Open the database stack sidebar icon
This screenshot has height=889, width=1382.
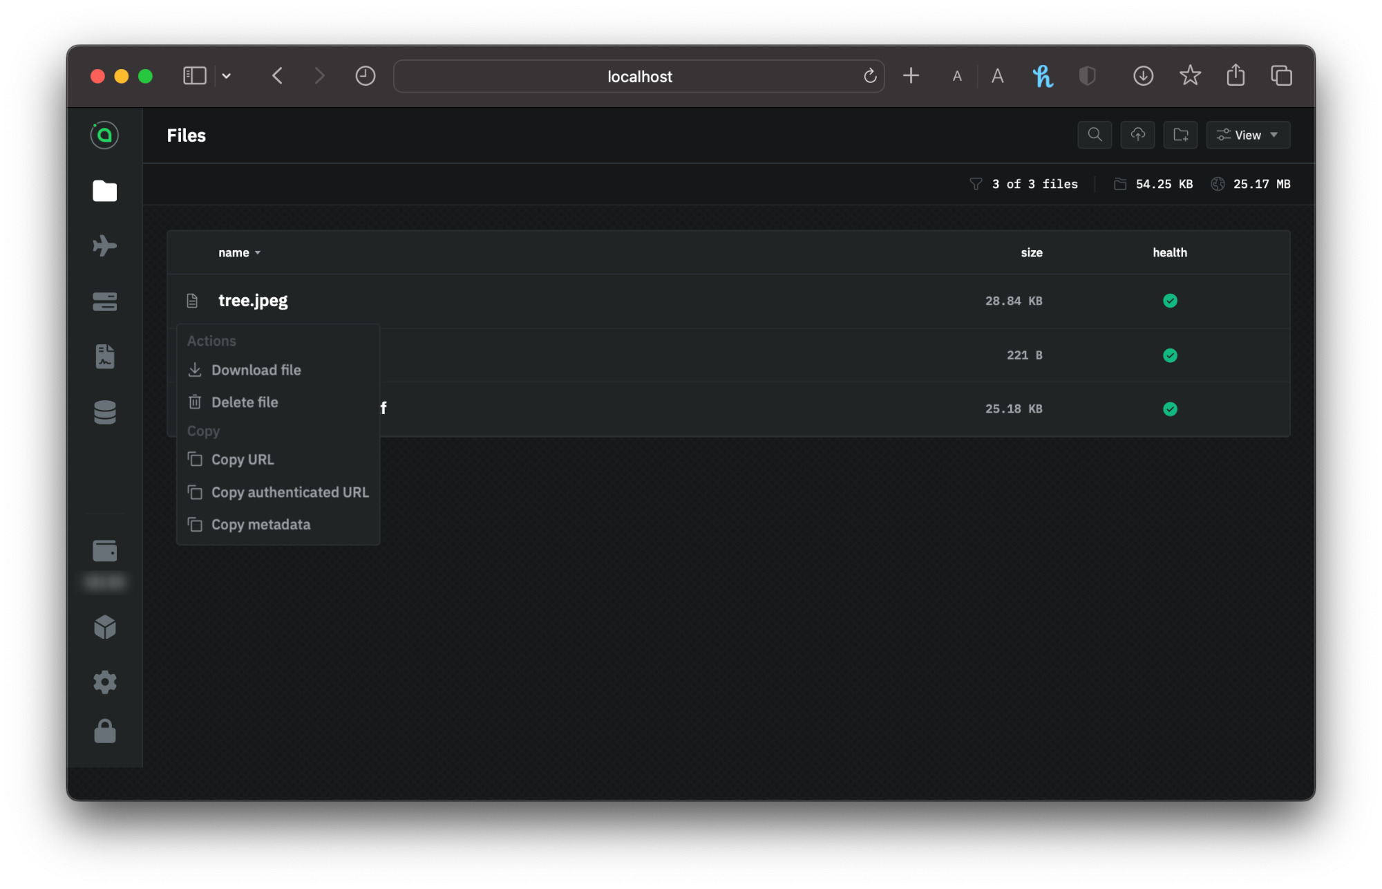pyautogui.click(x=104, y=412)
